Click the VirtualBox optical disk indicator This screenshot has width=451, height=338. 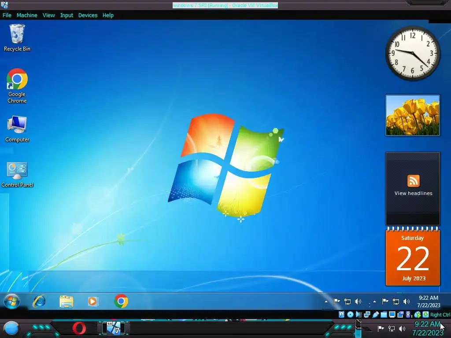click(x=350, y=314)
